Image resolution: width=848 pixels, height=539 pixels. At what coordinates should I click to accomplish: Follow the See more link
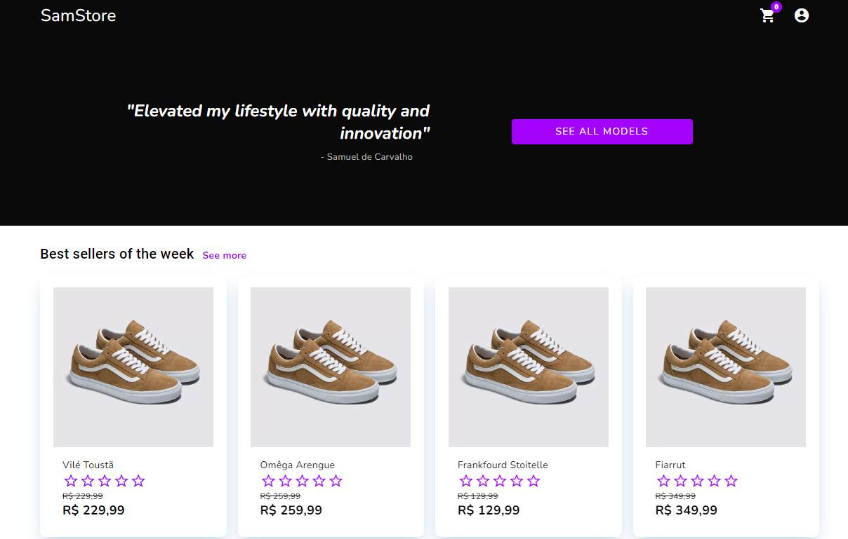click(x=225, y=256)
